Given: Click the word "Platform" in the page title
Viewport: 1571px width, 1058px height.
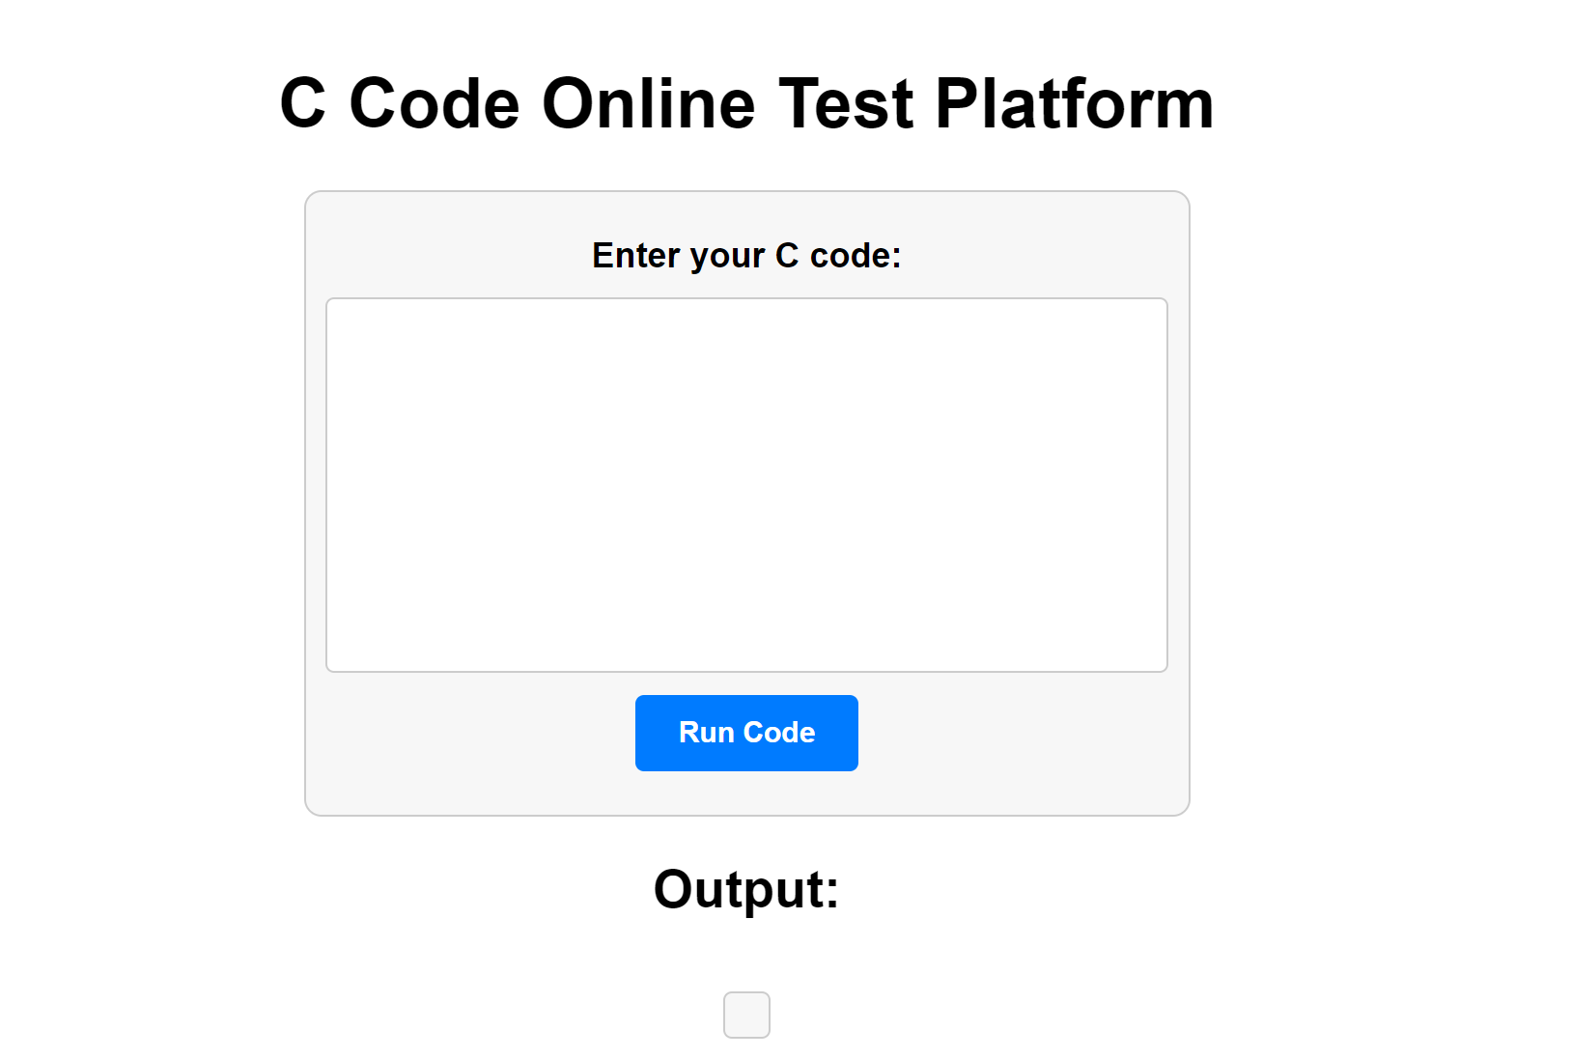Looking at the screenshot, I should click(x=1074, y=103).
